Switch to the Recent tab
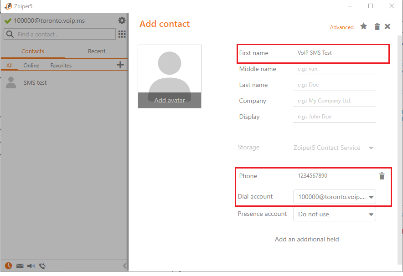This screenshot has width=403, height=276. [96, 51]
